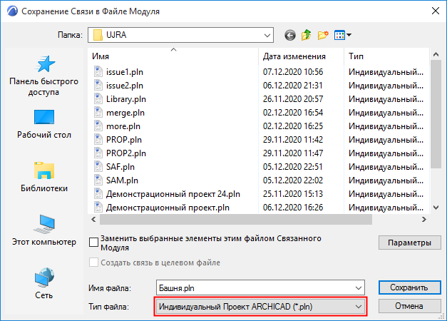Click horizontal scrollbar right arrow
The width and height of the screenshot is (447, 321).
point(424,219)
